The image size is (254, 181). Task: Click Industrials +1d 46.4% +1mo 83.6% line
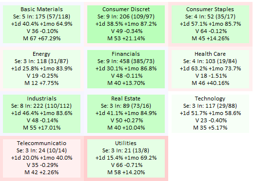(41, 113)
